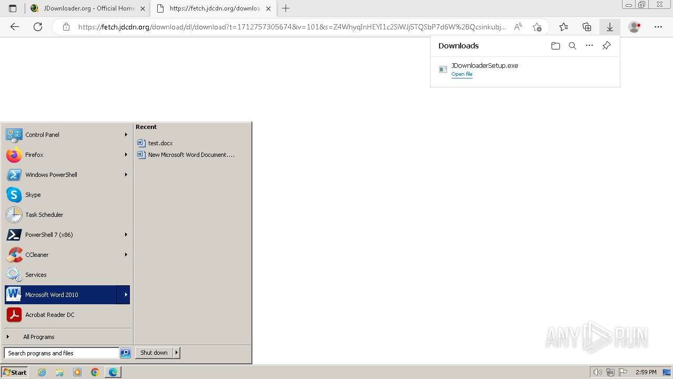Launch Skype from Start menu
The image size is (673, 379).
click(67, 195)
